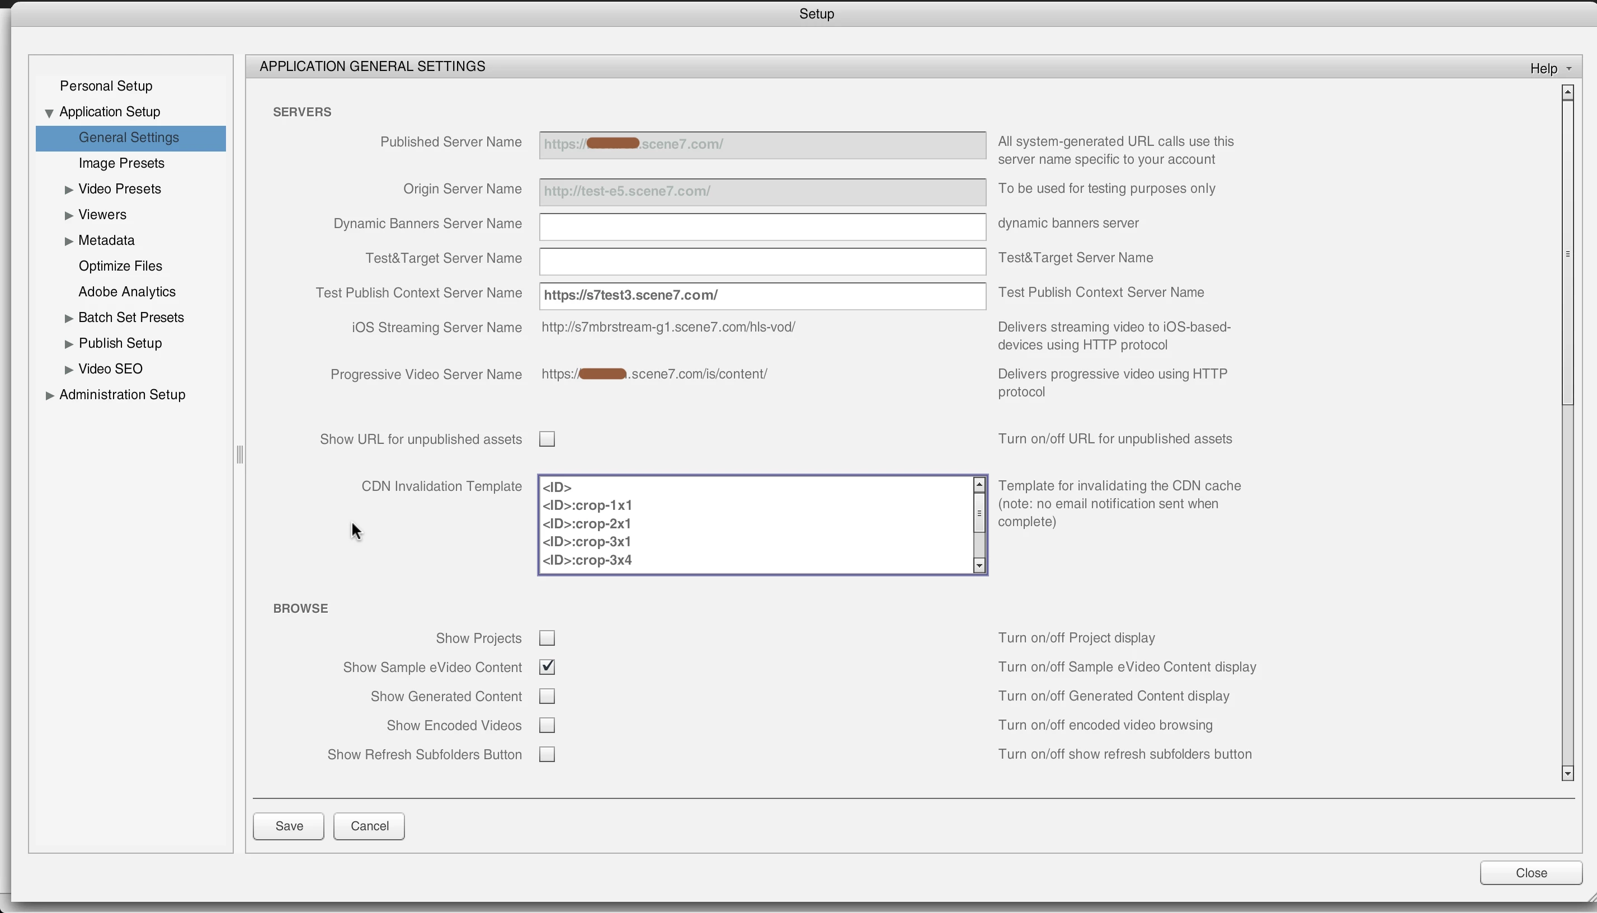Expand the Batch Set Presets arrow
The height and width of the screenshot is (913, 1597).
(x=69, y=318)
